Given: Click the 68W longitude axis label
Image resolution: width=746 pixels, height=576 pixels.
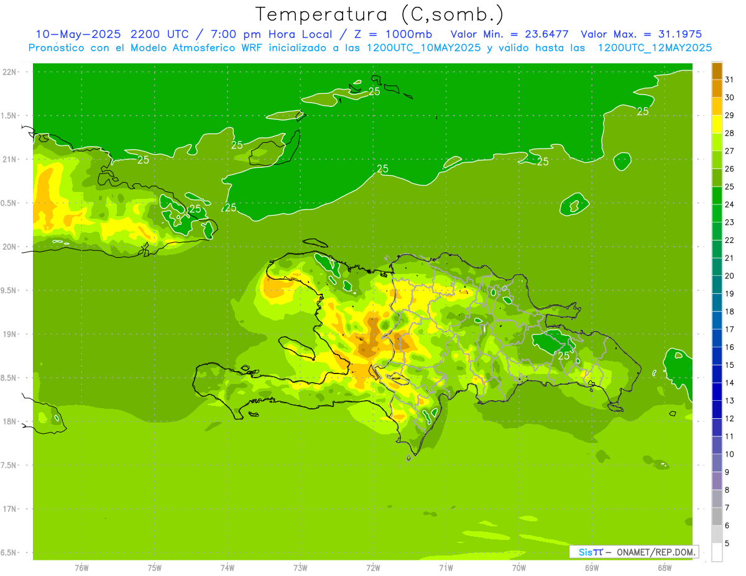Looking at the screenshot, I should (665, 567).
